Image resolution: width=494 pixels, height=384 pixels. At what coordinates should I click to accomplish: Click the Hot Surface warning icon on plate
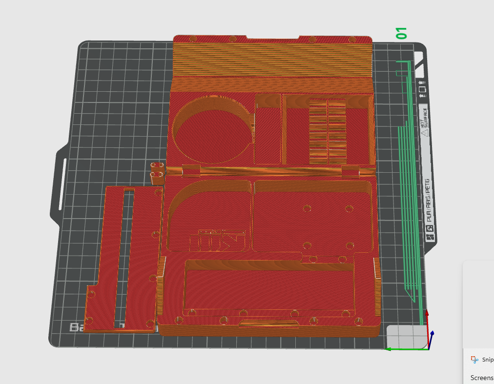[x=425, y=133]
